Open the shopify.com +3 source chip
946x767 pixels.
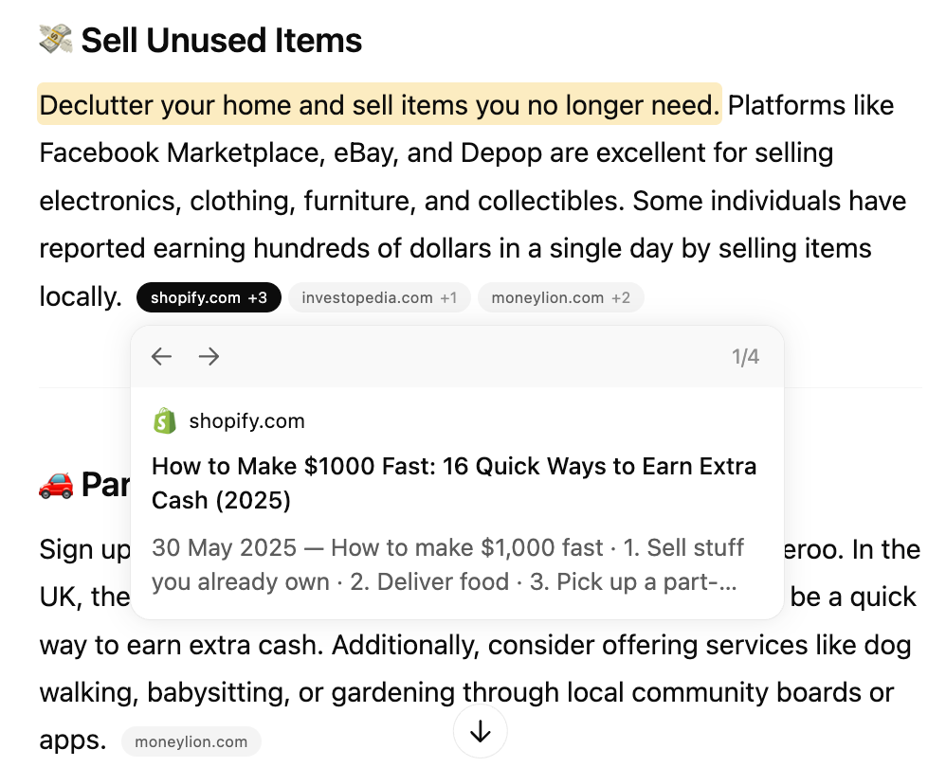coord(209,297)
